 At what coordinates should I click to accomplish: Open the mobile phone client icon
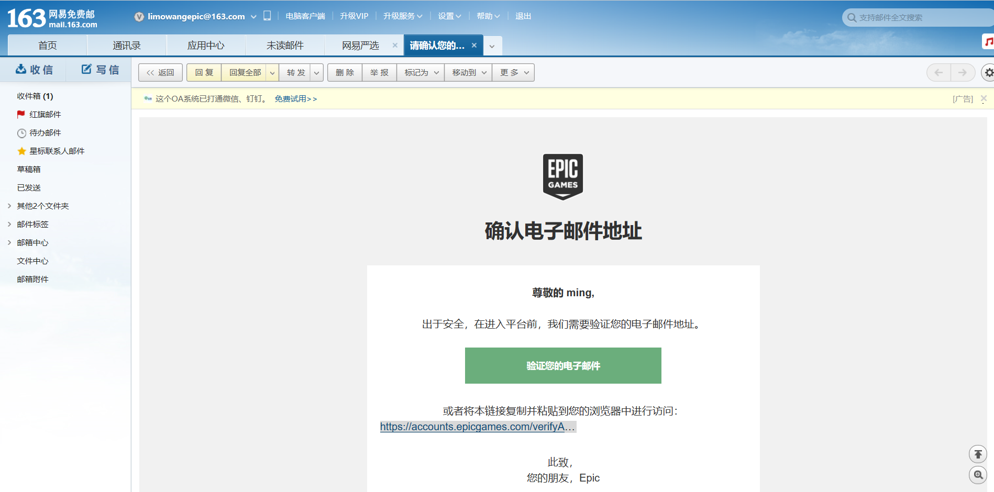(x=267, y=16)
